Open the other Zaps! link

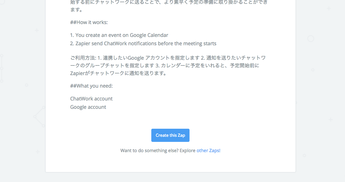(208, 150)
